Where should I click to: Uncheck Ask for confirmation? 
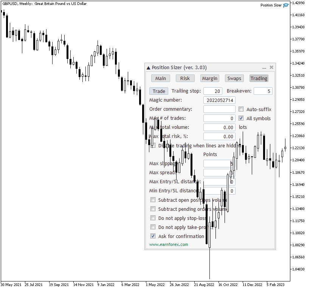pyautogui.click(x=153, y=236)
